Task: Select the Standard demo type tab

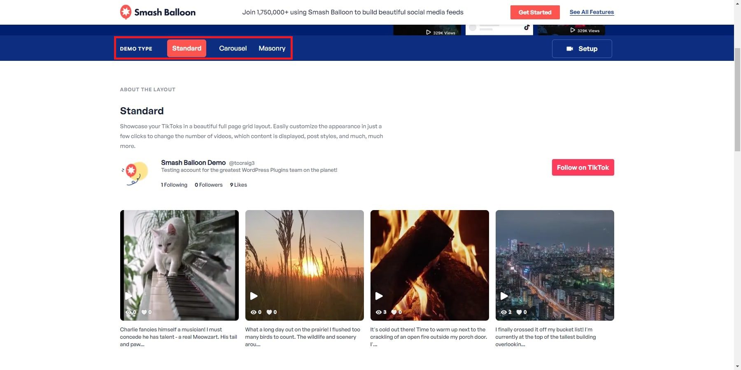Action: 186,49
